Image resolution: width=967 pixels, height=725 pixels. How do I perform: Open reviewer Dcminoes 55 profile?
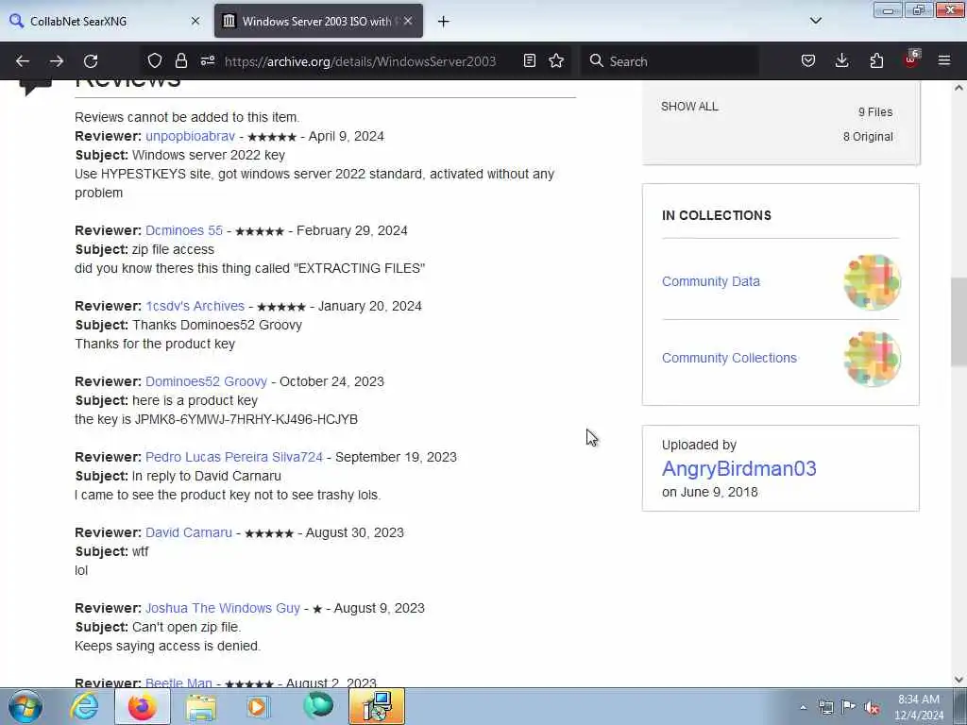(184, 230)
